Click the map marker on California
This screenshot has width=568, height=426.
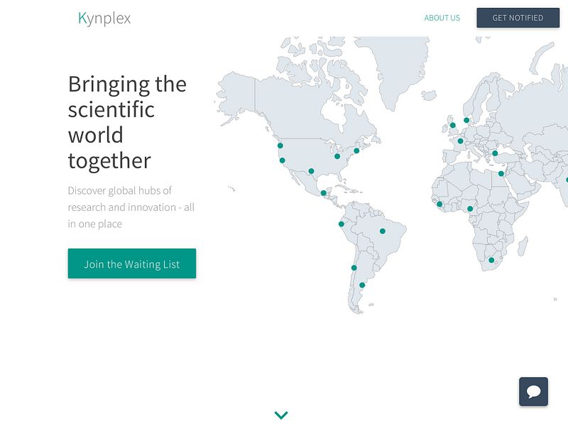(282, 160)
